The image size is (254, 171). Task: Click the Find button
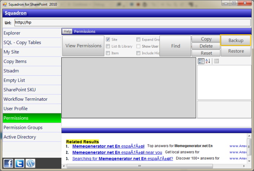pos(175,46)
